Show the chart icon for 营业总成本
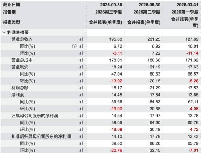Image resolution: width=201 pixels, height=153 pixels. (x=81, y=60)
